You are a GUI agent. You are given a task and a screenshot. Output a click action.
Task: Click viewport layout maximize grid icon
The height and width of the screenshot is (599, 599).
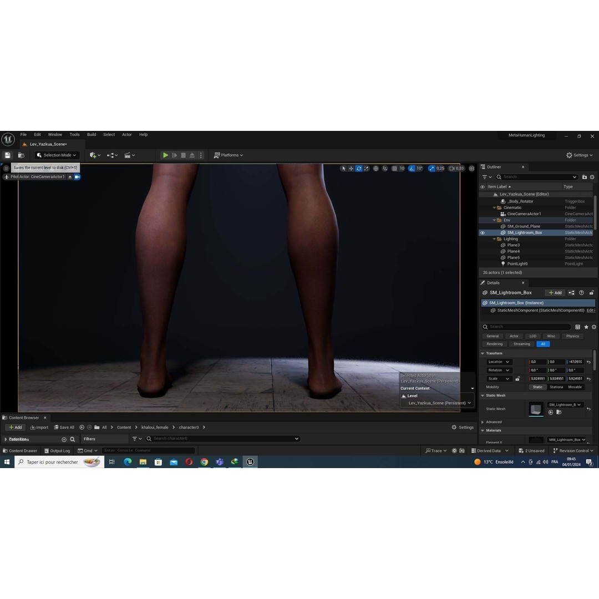[472, 169]
